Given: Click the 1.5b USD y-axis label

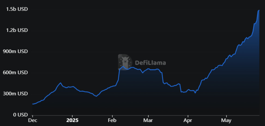Looking at the screenshot, I should pos(17,9).
